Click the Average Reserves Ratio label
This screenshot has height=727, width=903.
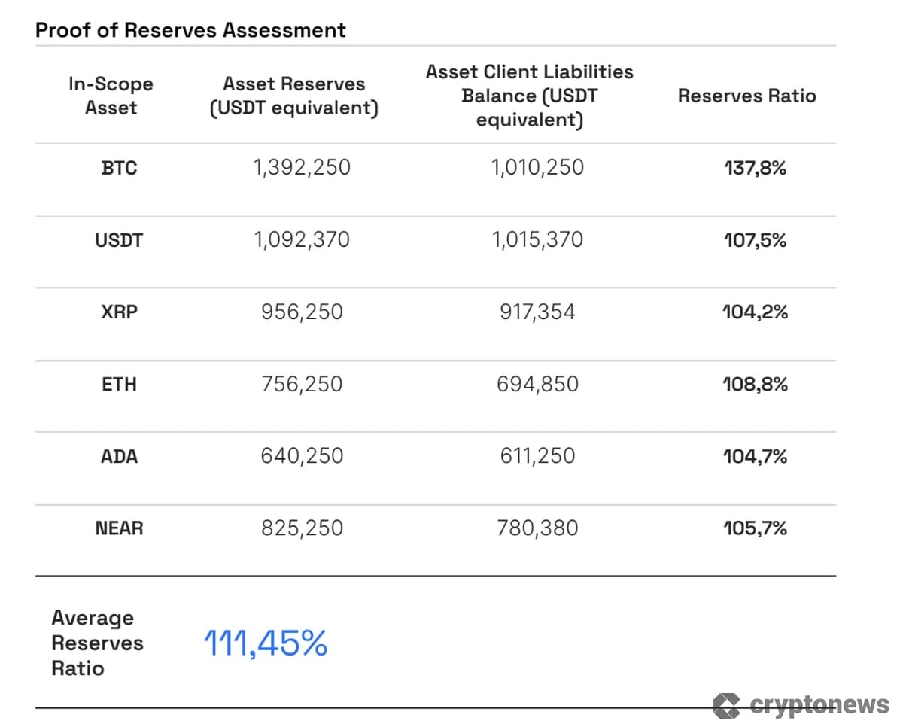[x=97, y=643]
